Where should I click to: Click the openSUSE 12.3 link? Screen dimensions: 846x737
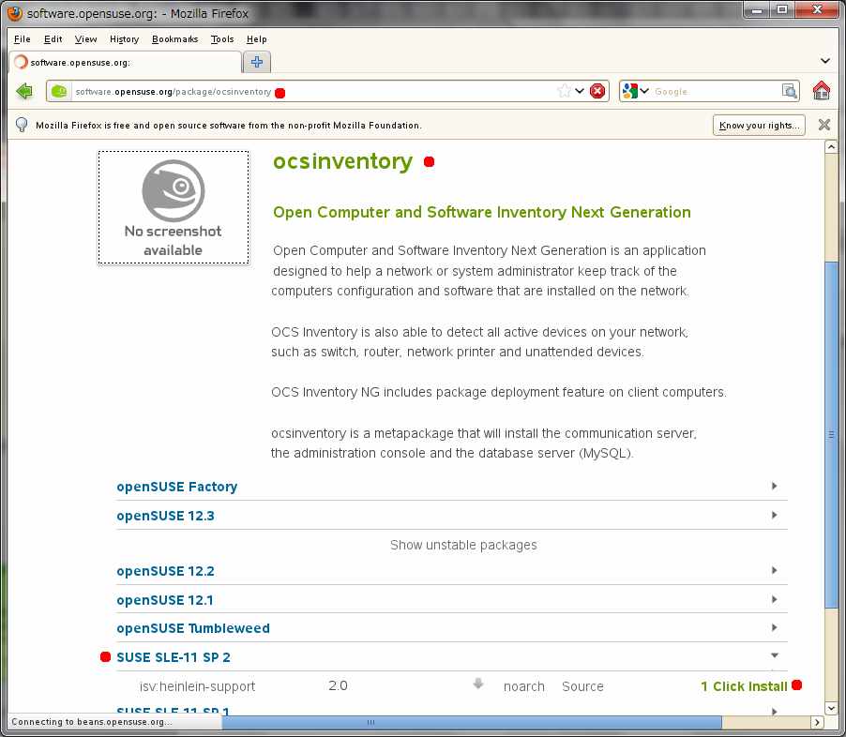point(165,516)
